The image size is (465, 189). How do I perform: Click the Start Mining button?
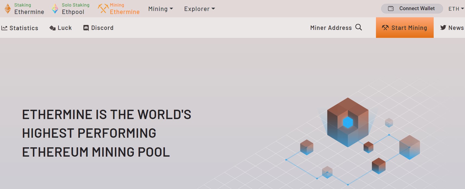(x=405, y=28)
